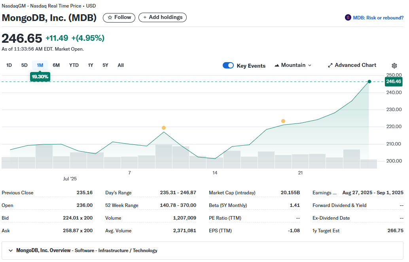Select the 1M time range tab
This screenshot has height=262, width=409.
pos(40,65)
